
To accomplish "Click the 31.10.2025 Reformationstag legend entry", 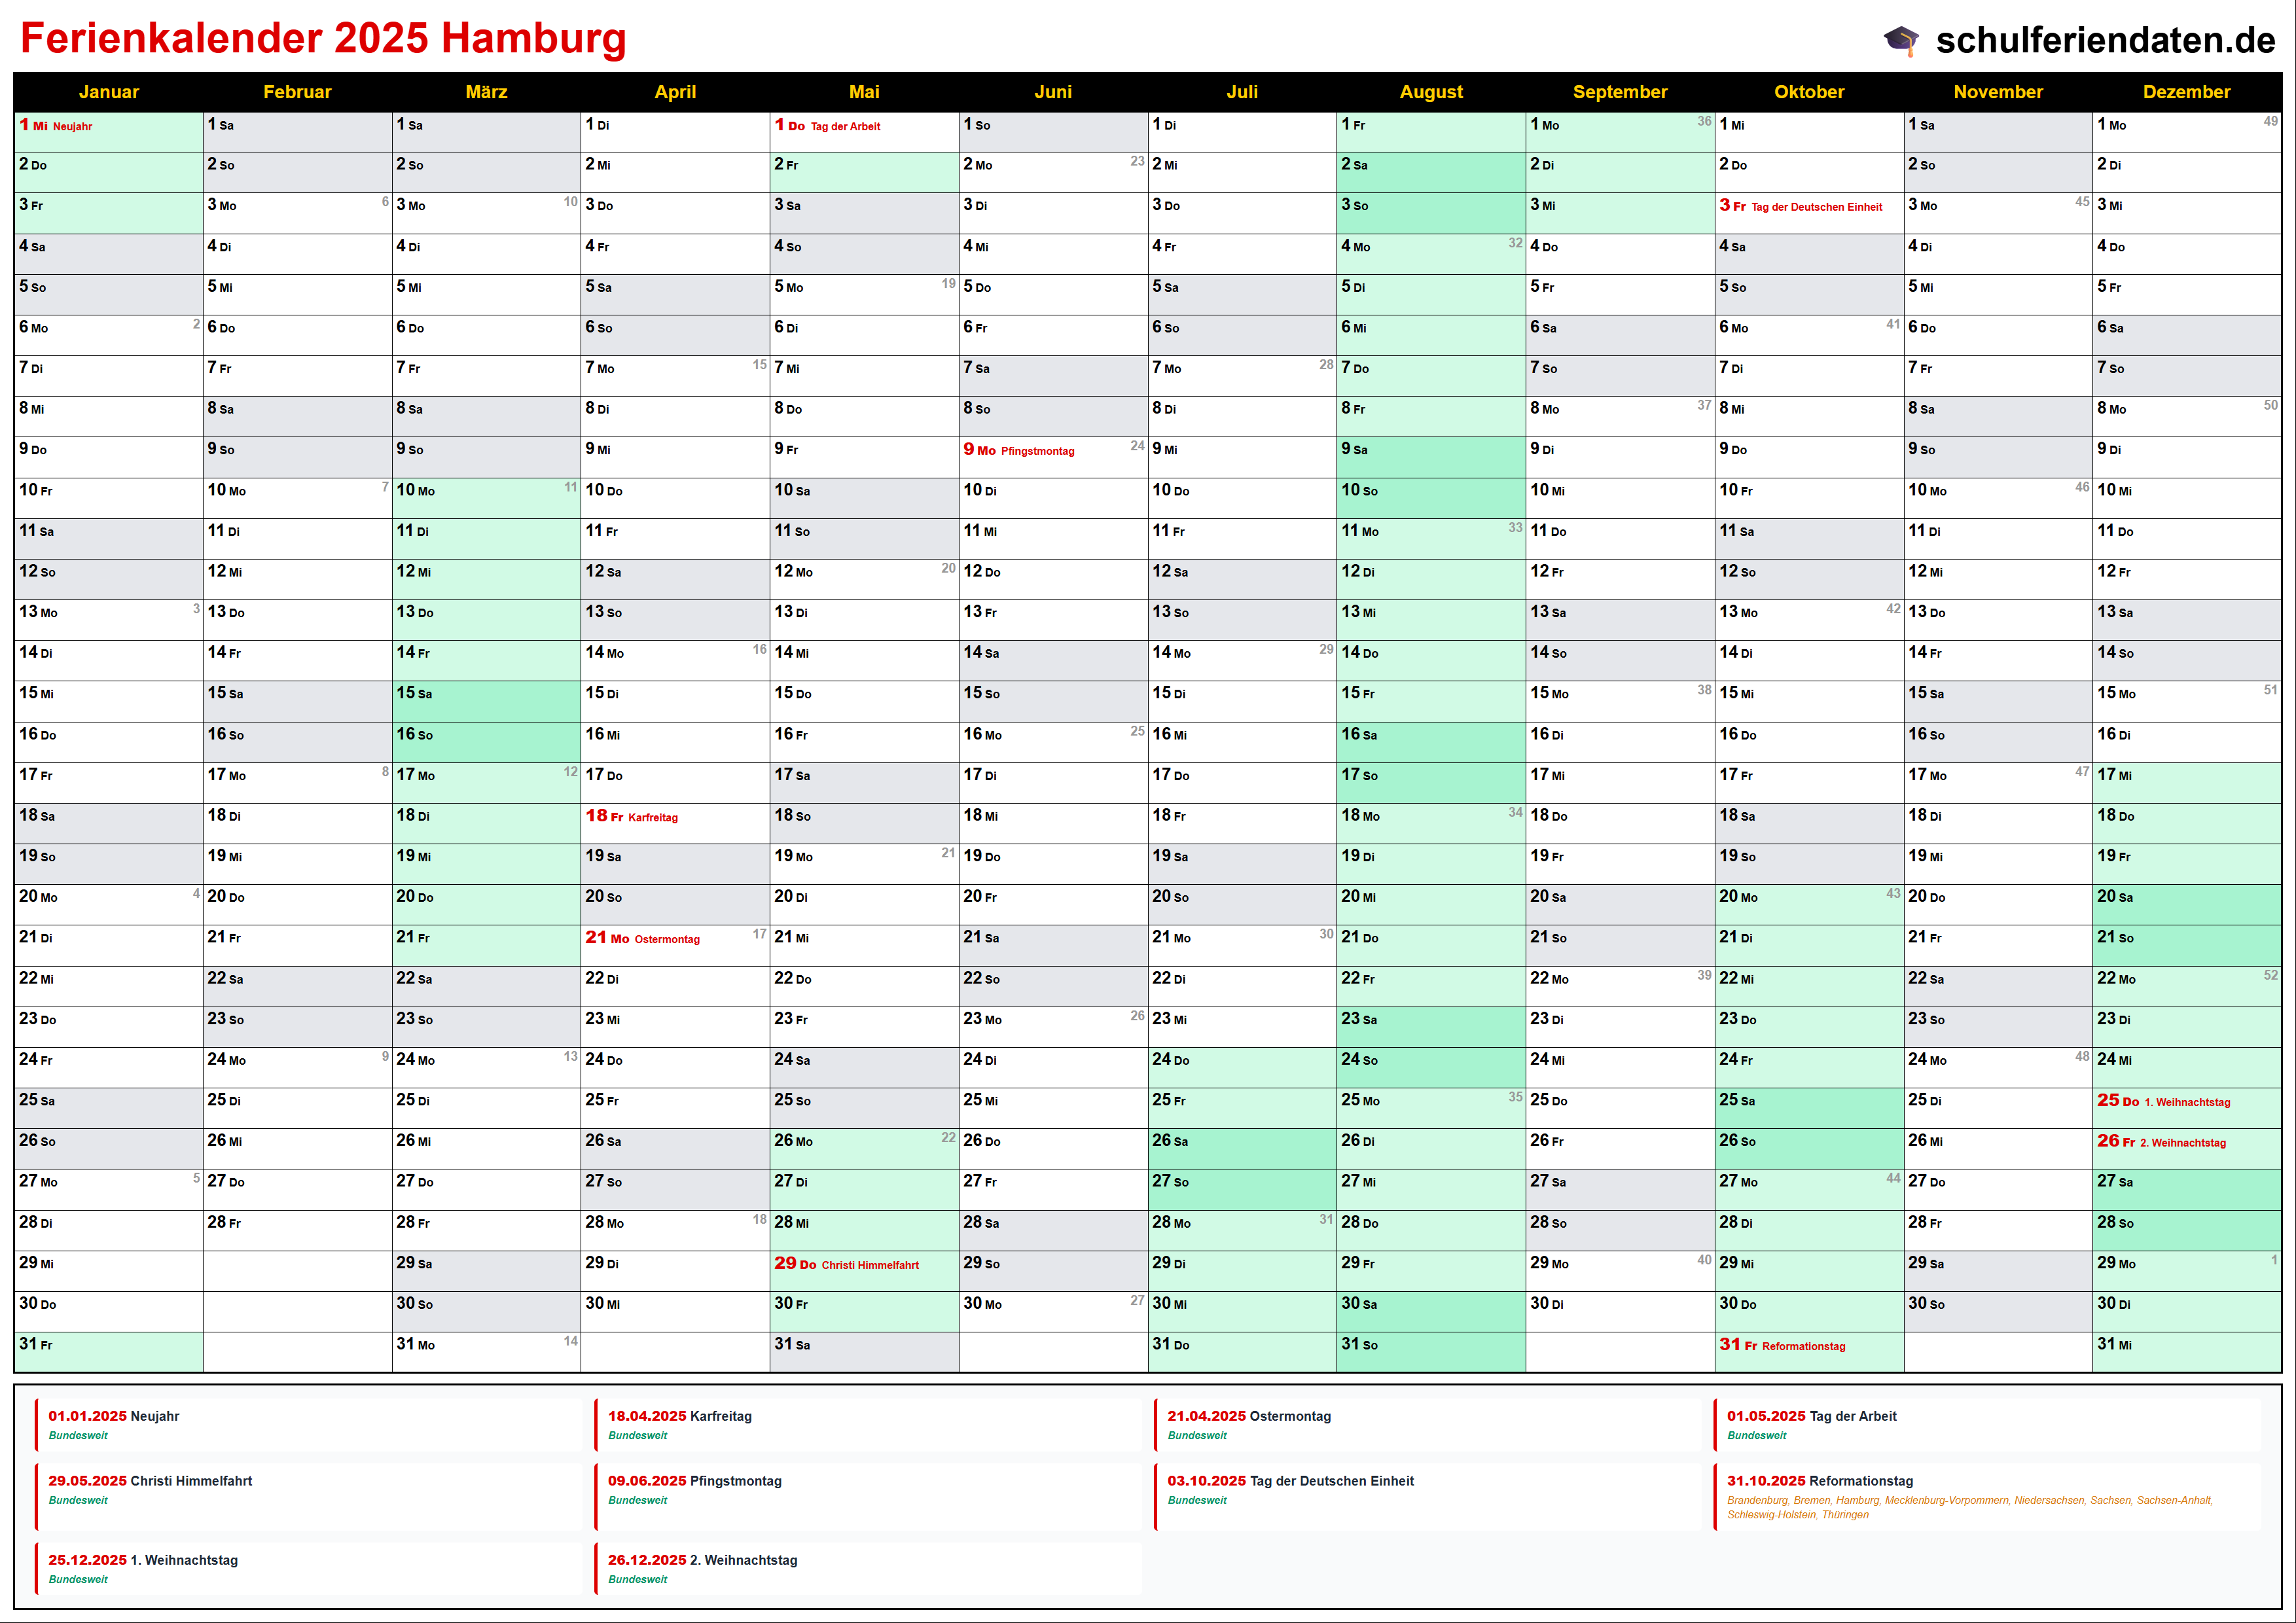I will tap(1820, 1481).
